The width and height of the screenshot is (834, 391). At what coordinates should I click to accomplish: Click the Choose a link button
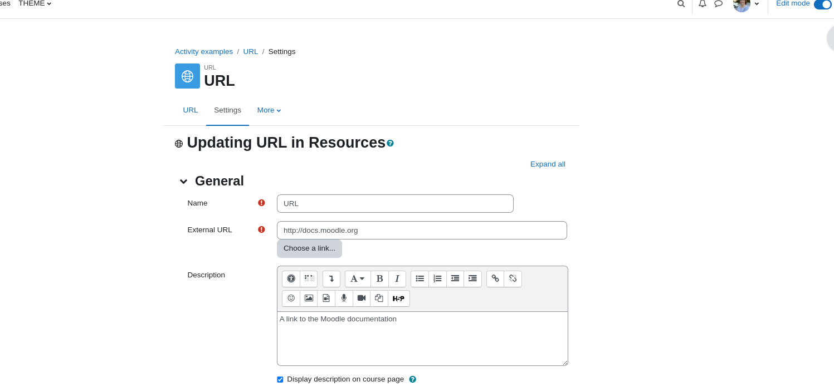(309, 248)
